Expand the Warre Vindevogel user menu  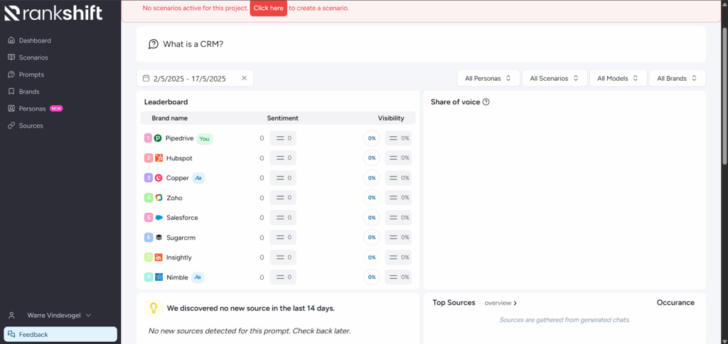pos(59,316)
